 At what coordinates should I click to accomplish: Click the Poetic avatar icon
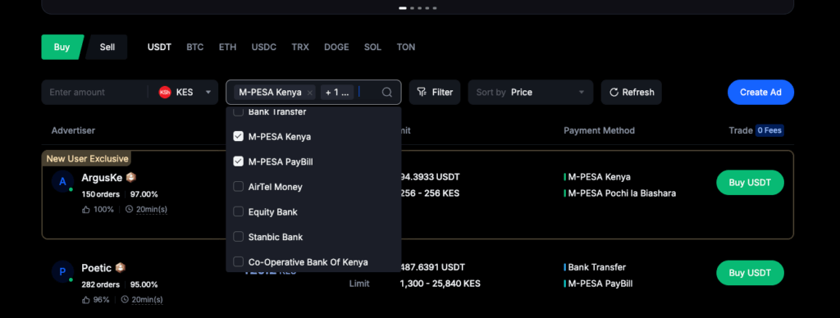coord(62,272)
